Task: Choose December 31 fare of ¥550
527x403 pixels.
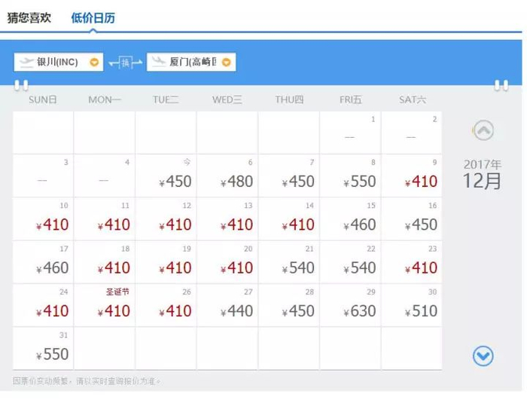Action: pos(43,348)
